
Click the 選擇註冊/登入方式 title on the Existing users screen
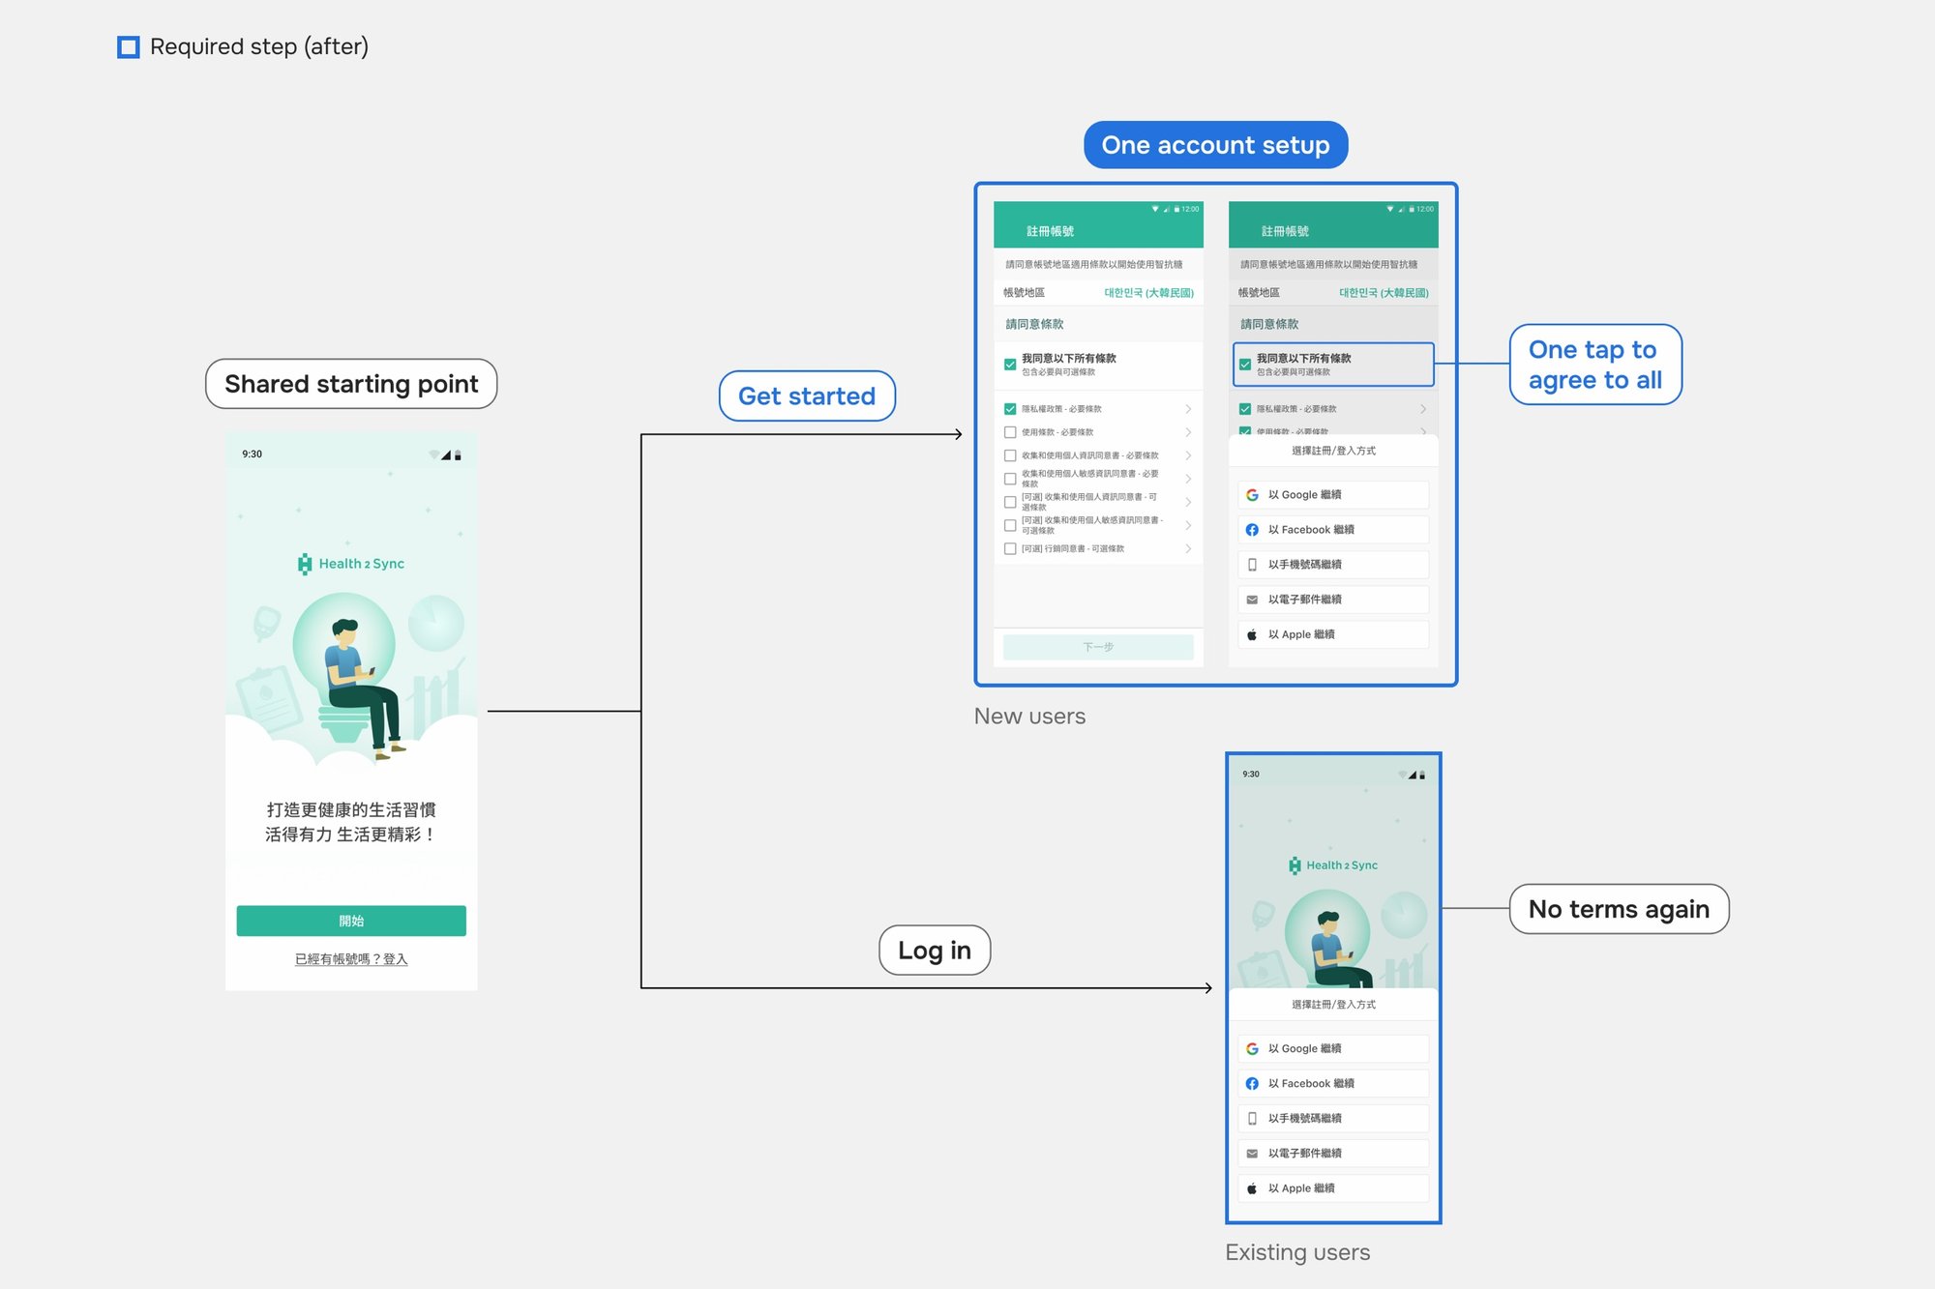click(x=1333, y=1005)
